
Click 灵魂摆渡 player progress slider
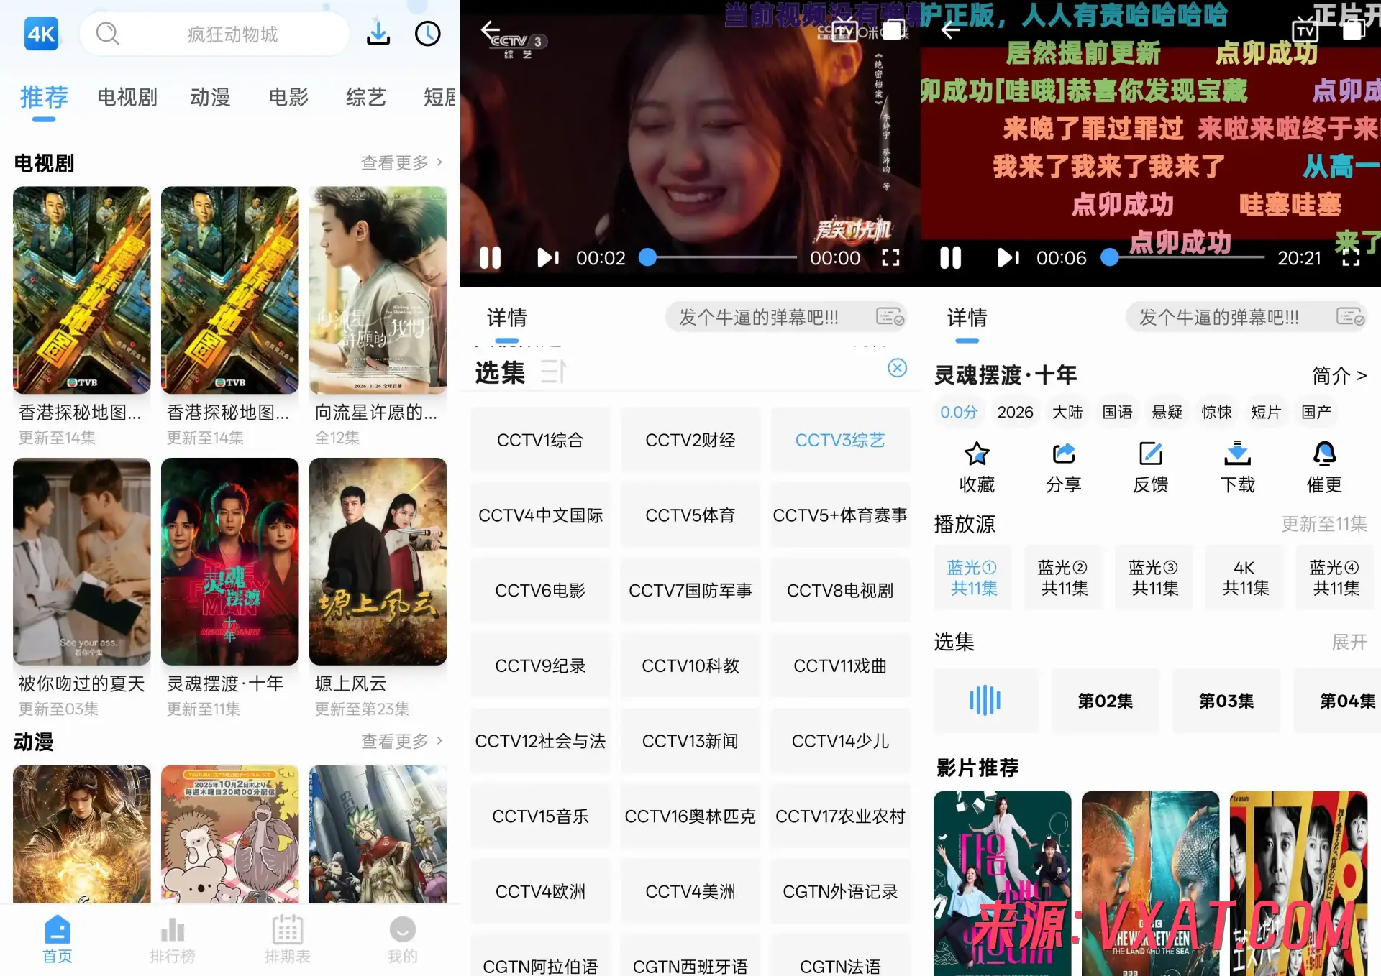point(1183,257)
